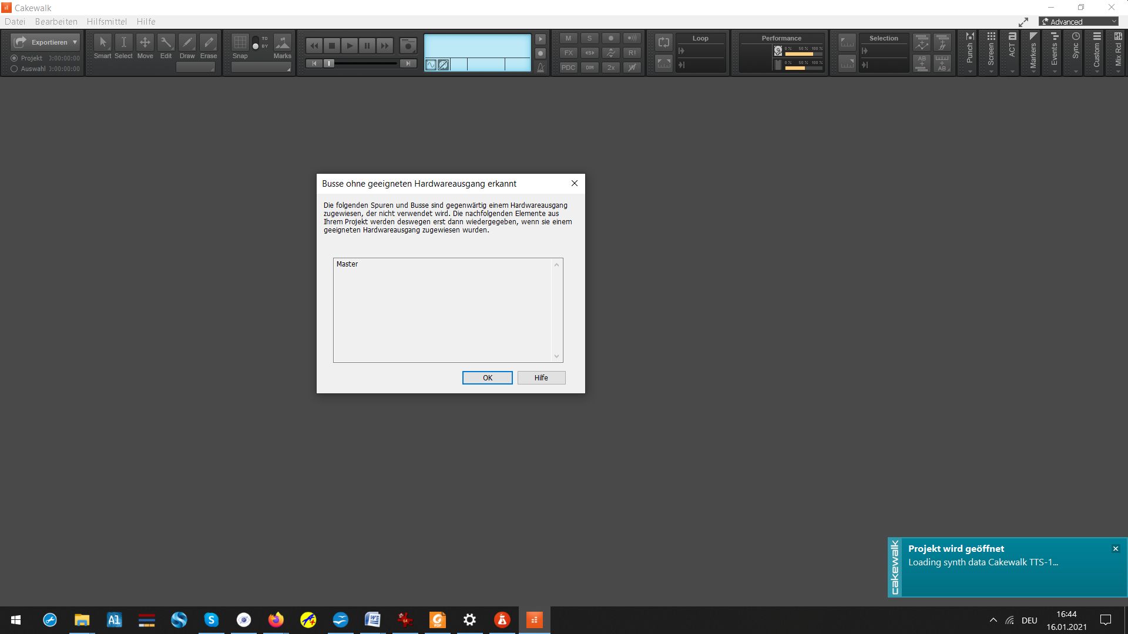Open the Exportieren dropdown arrow

pos(75,42)
